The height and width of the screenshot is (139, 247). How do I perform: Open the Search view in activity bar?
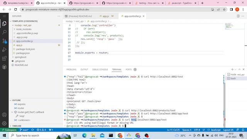click(x=4, y=32)
